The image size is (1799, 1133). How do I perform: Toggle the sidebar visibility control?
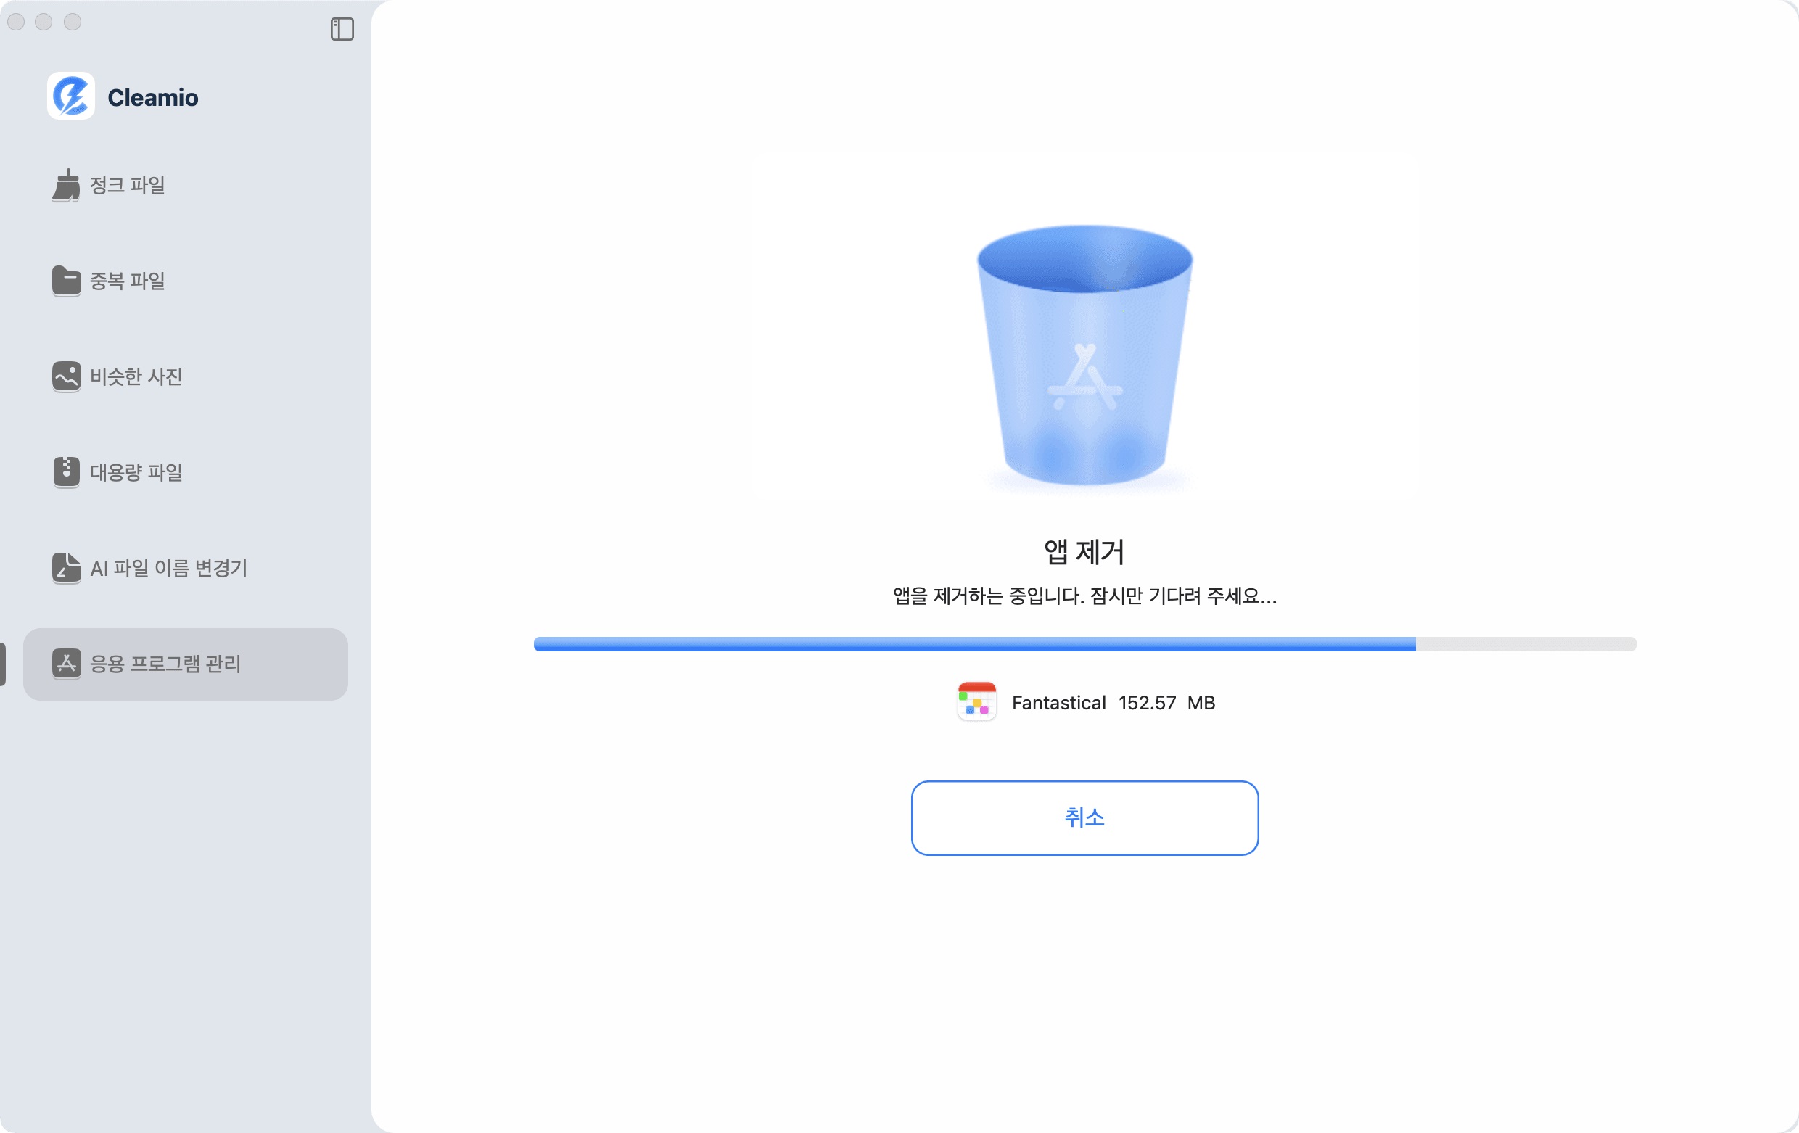(x=343, y=28)
